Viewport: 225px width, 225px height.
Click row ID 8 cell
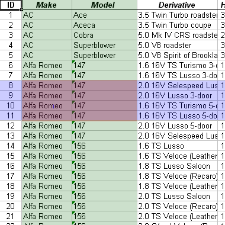(x=11, y=85)
